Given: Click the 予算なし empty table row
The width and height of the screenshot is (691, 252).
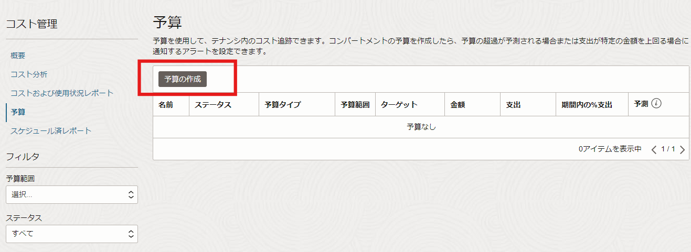Looking at the screenshot, I should [421, 127].
